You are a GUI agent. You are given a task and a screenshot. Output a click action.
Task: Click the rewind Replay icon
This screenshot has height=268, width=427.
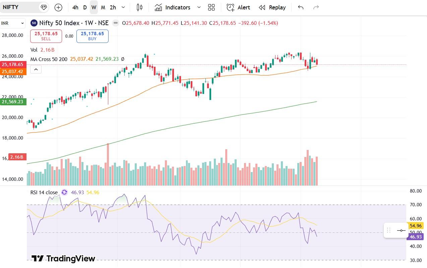262,7
